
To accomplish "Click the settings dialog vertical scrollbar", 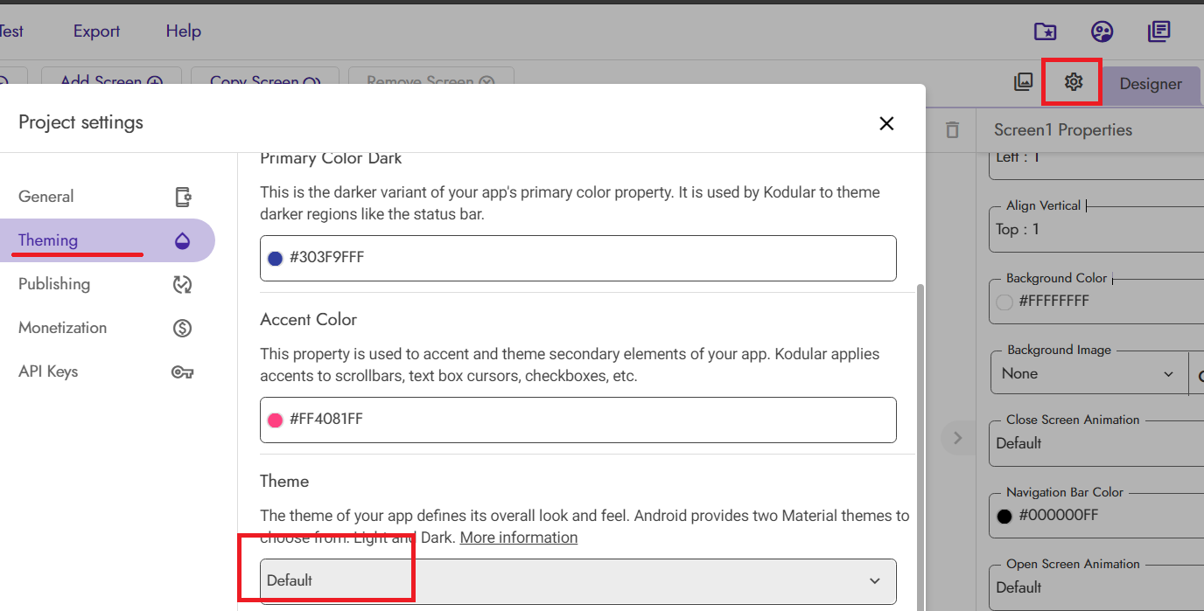I will (x=920, y=446).
